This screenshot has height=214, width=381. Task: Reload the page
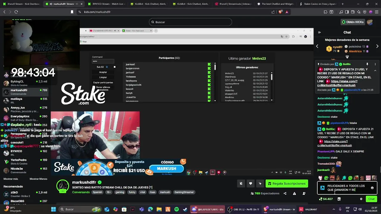[x=16, y=12]
